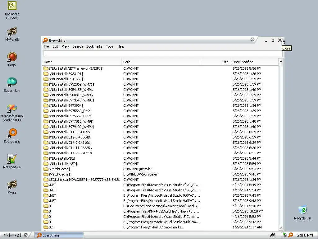
Task: Select the Mypal desktop shortcut
Action: coord(12,187)
